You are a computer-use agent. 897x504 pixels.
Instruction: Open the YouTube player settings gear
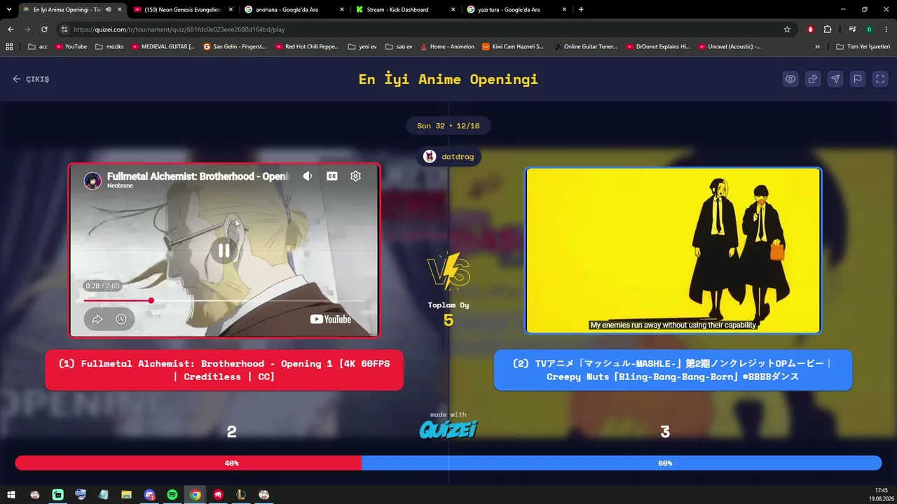click(356, 176)
